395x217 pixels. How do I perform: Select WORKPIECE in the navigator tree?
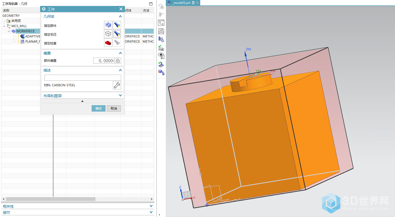[25, 31]
